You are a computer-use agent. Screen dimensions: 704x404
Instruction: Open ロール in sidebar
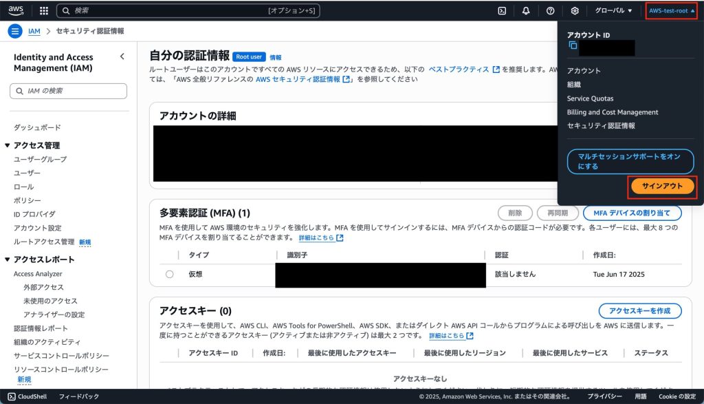tap(23, 187)
